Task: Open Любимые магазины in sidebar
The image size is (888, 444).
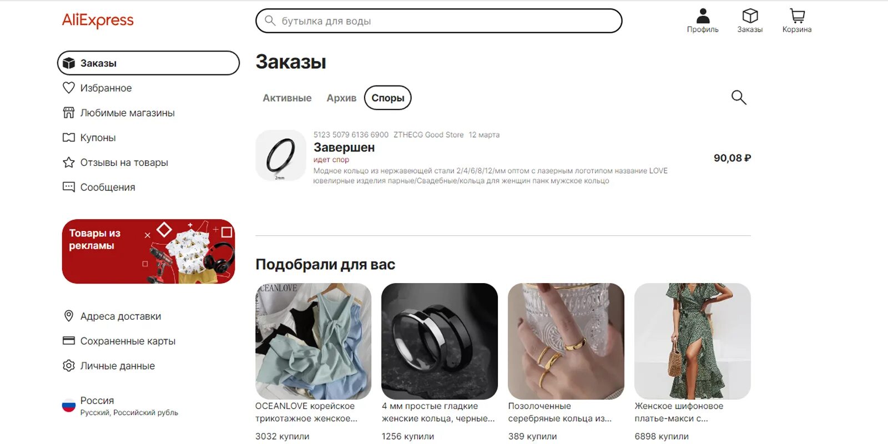Action: click(x=119, y=113)
